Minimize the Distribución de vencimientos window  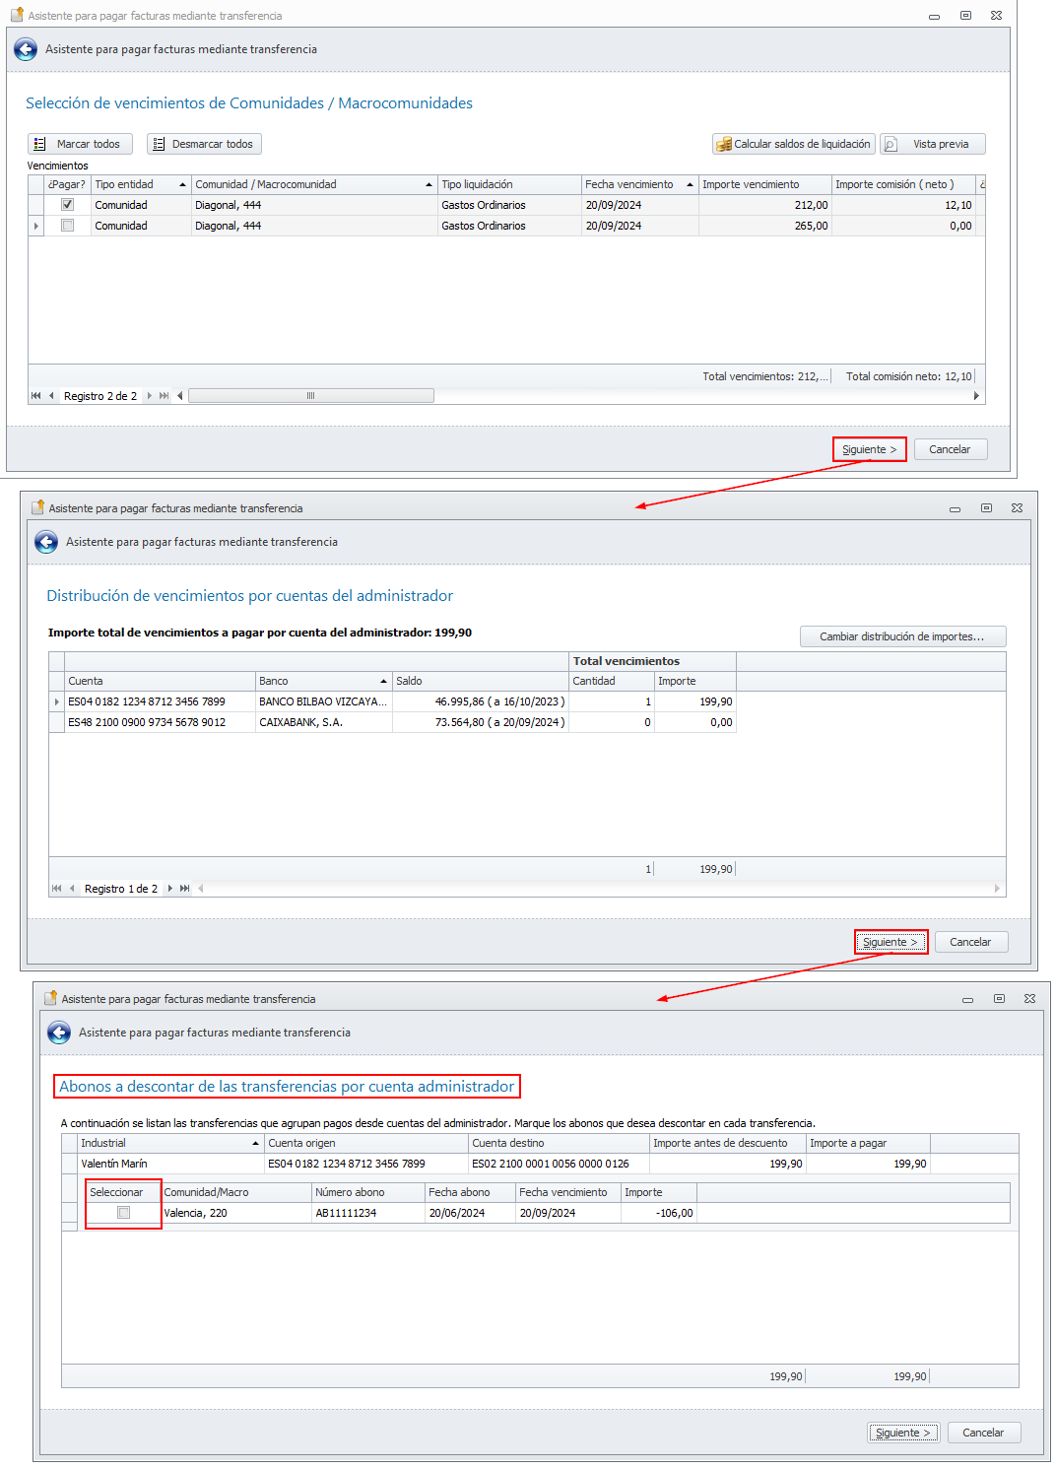(x=955, y=508)
